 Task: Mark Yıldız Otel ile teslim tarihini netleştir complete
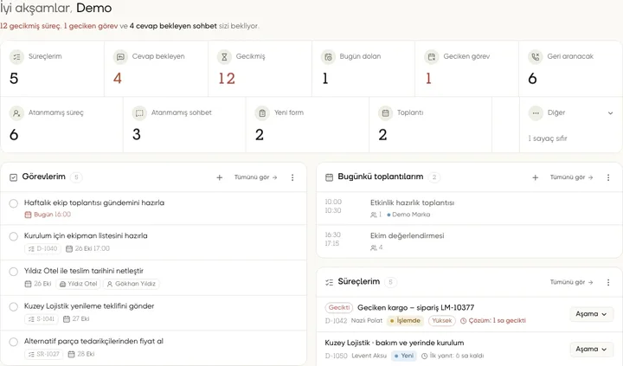tap(14, 272)
